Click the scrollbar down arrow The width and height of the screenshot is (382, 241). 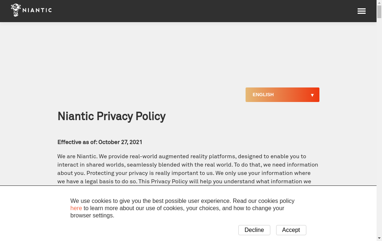(379, 238)
